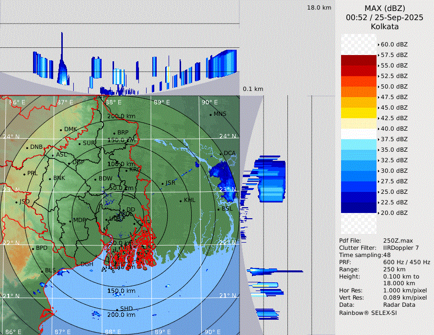Click the 60.0 dBZ legend label
Screen dimensions: 434x335
click(394, 45)
